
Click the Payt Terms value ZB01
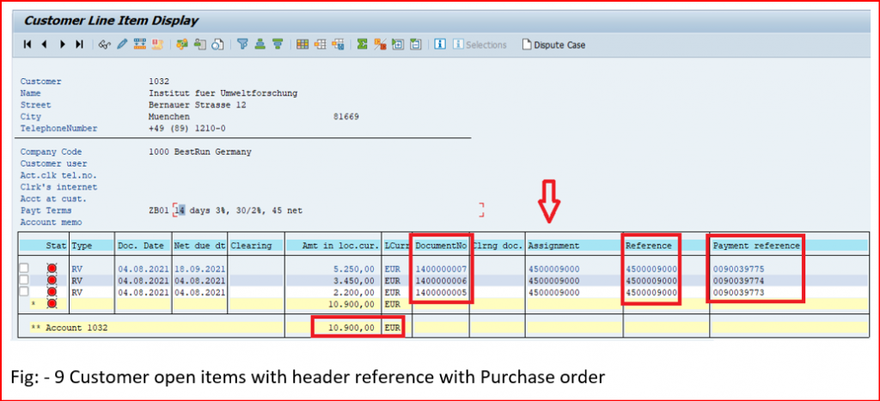point(159,211)
